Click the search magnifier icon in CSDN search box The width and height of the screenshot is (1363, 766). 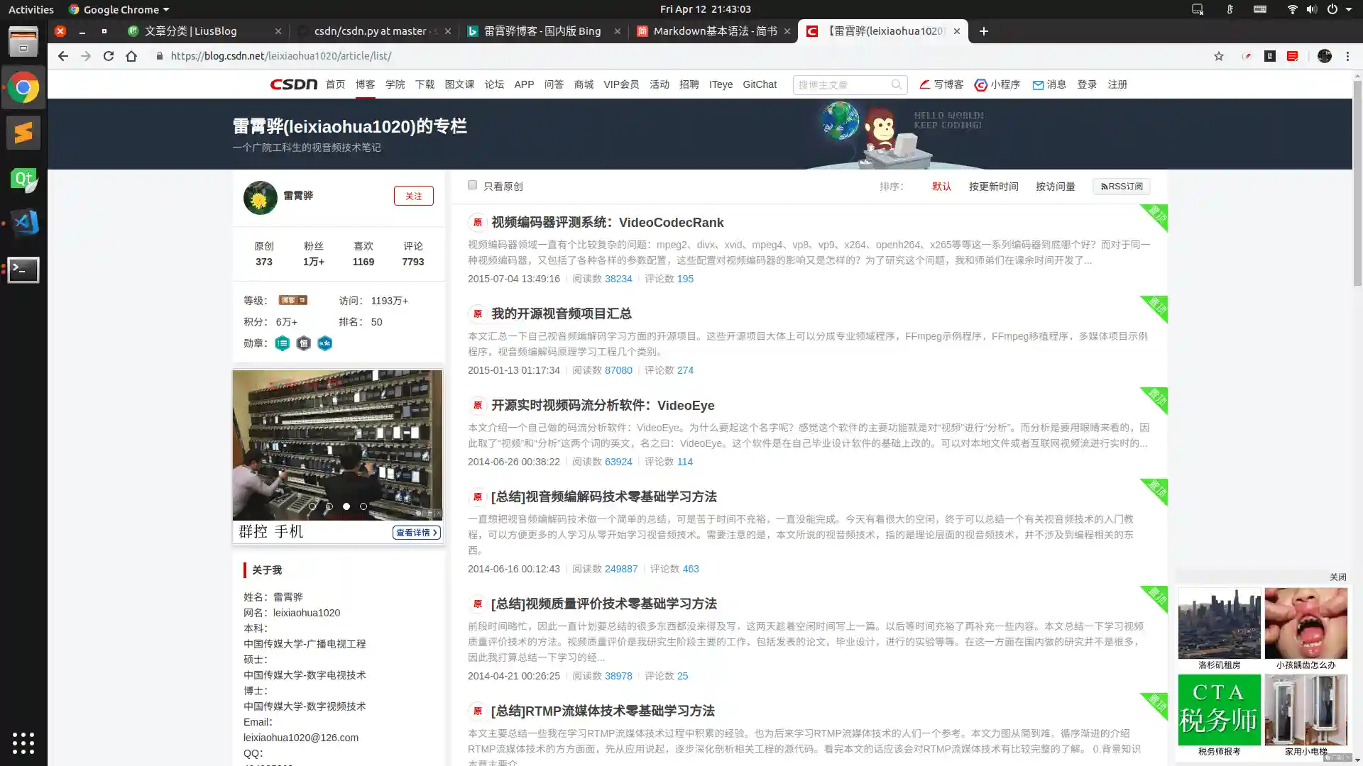pos(897,84)
